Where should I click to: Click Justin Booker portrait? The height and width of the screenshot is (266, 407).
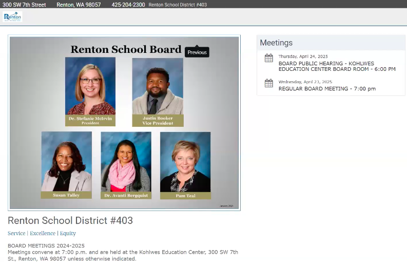pyautogui.click(x=158, y=86)
